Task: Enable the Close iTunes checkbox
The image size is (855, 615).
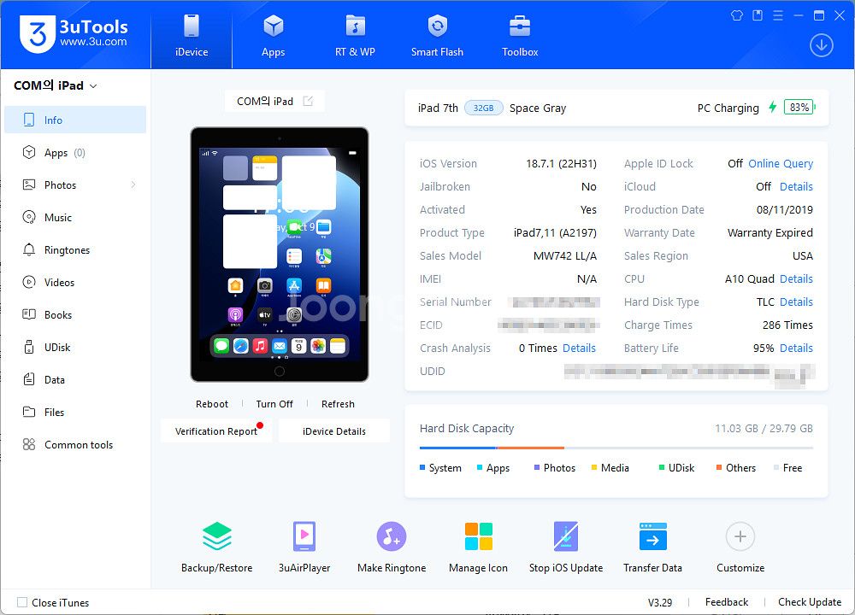Action: pos(23,602)
